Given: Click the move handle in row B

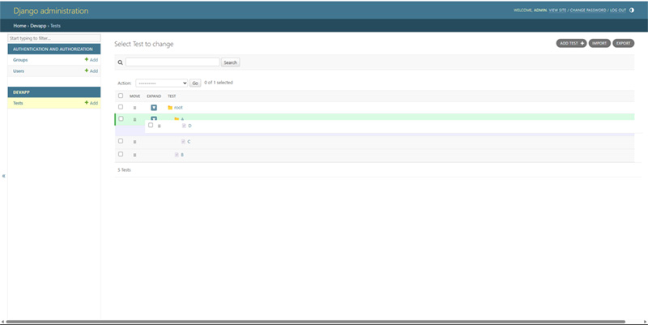Looking at the screenshot, I should pos(134,155).
